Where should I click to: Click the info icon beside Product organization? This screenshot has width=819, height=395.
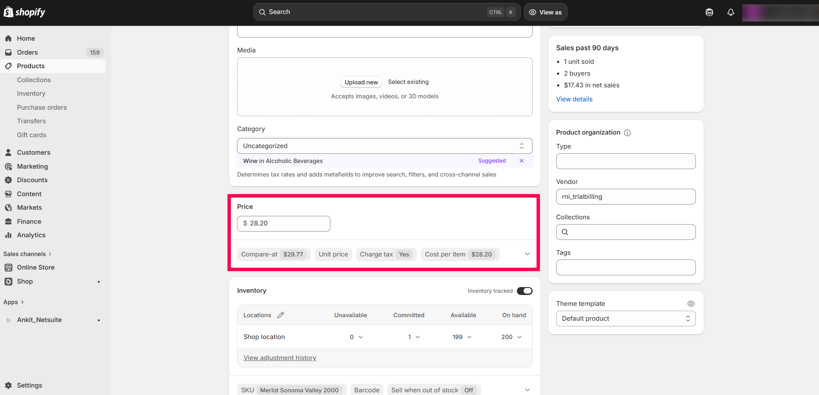pos(627,133)
